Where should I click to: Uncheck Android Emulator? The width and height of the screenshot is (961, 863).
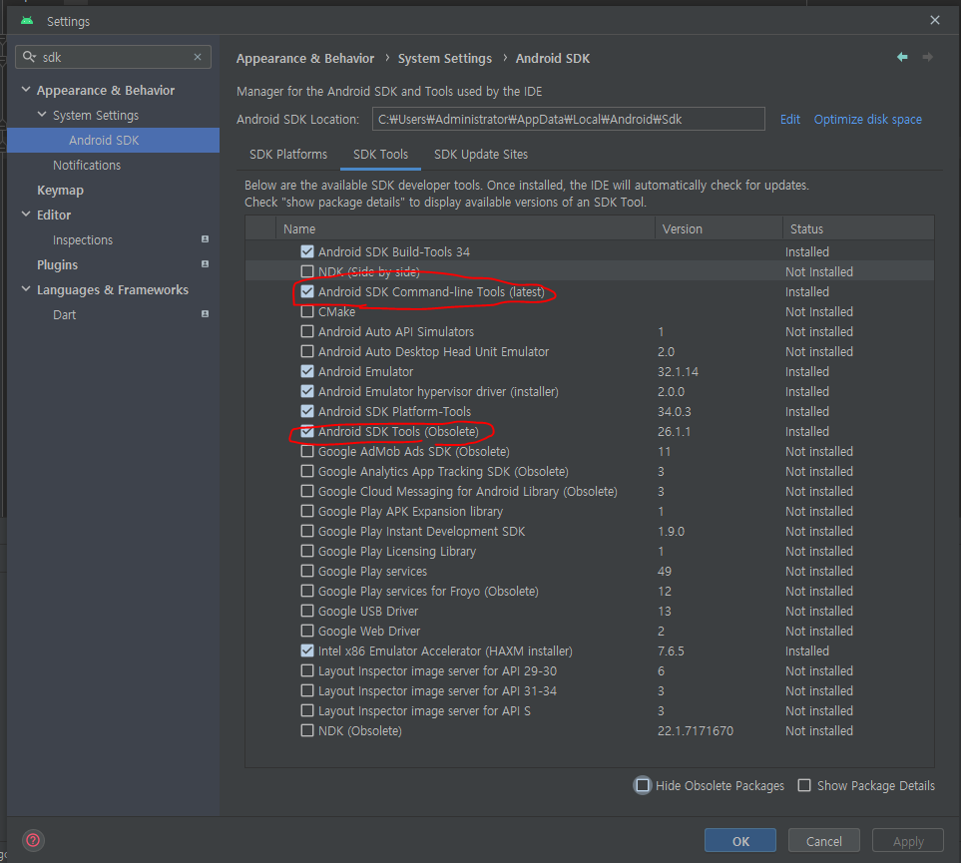[x=307, y=371]
